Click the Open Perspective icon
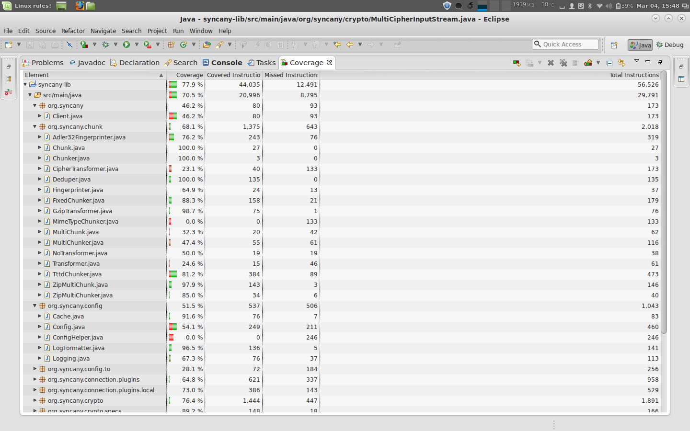 click(614, 45)
